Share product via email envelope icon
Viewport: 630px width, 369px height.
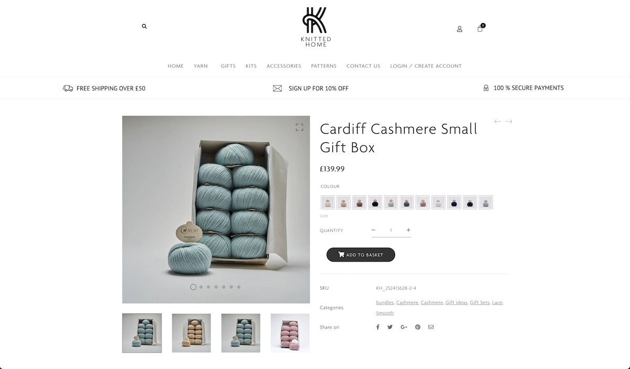click(431, 327)
